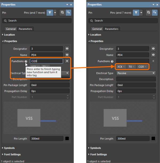Viewport: 160px width, 163px height.
Task: Click the Search field in left panel
Action: (x=37, y=21)
